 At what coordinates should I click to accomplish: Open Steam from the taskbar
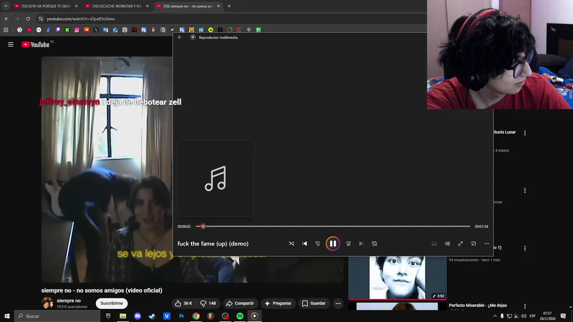coord(152,316)
